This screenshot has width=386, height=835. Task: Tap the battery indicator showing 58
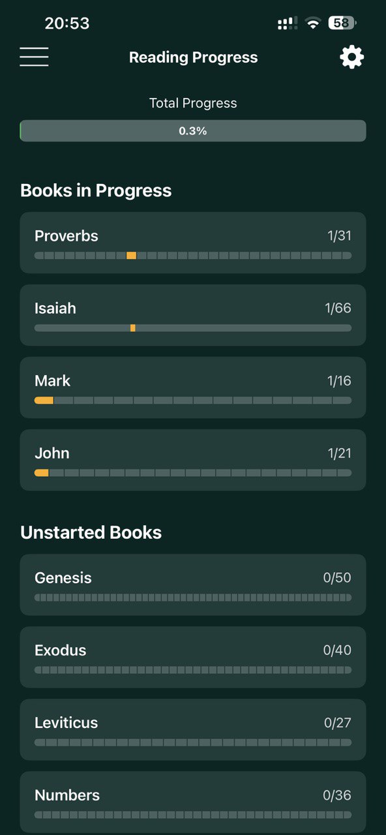(340, 23)
